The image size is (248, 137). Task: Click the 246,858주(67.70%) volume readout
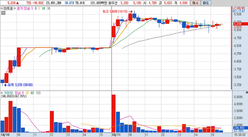click(14, 96)
